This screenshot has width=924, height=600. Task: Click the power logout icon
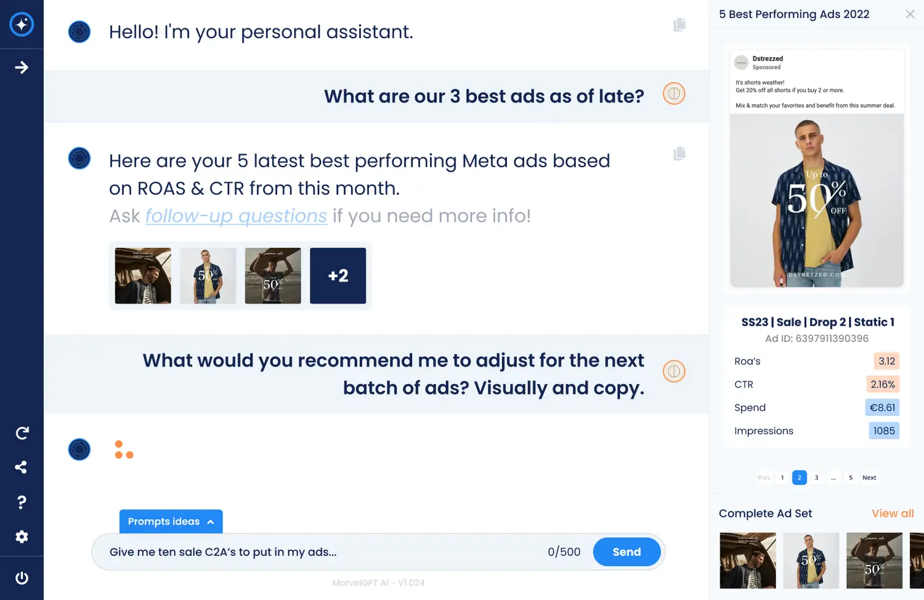[x=22, y=578]
